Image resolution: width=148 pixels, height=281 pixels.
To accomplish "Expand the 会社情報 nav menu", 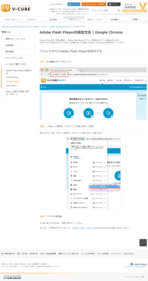I will 115,20.
